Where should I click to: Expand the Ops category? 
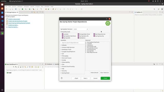61,64
